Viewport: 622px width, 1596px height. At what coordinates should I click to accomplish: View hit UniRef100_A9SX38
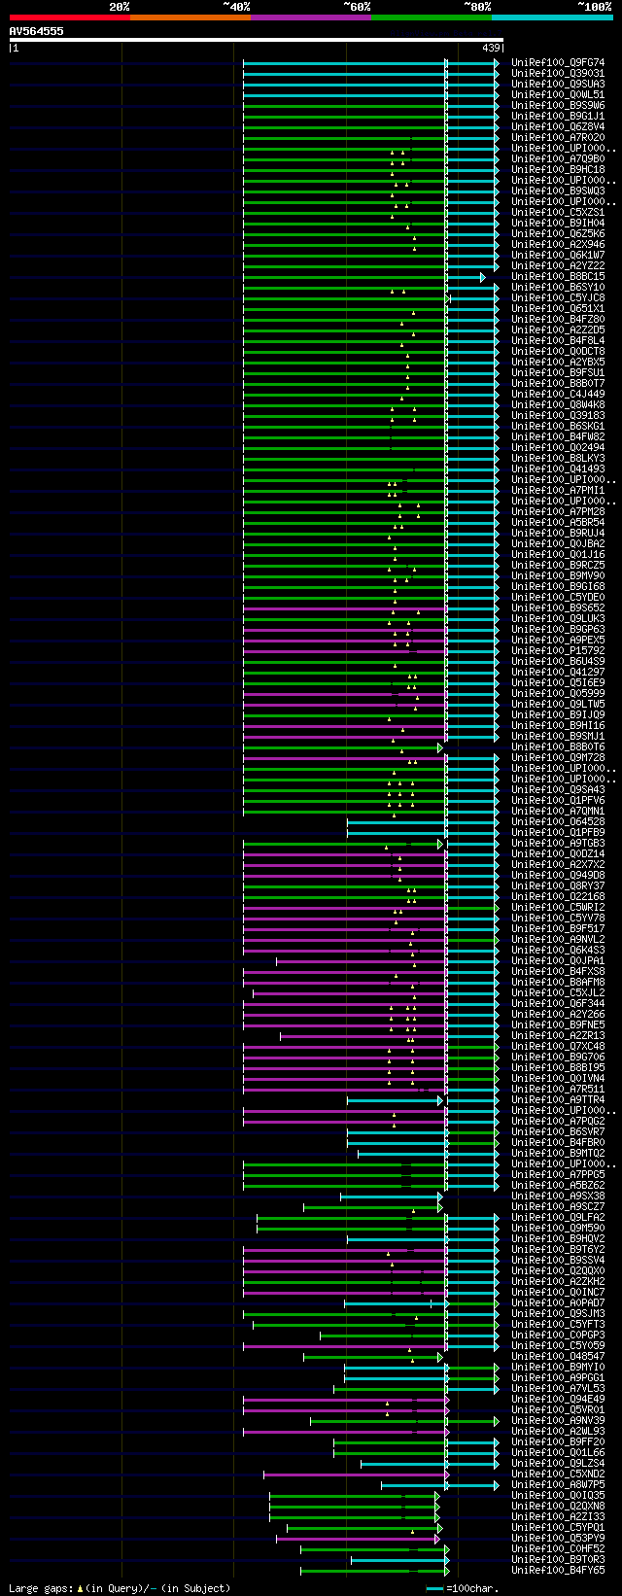click(x=558, y=1197)
